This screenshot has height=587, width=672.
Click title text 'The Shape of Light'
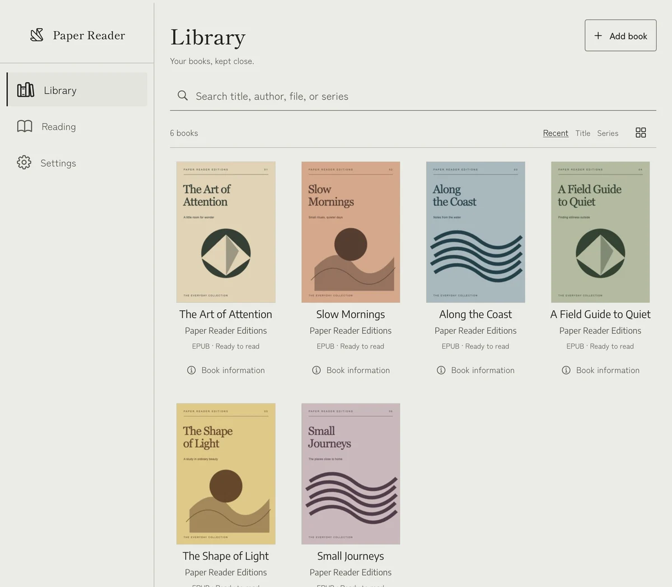(x=226, y=556)
